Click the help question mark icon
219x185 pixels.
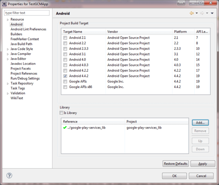point(10,175)
